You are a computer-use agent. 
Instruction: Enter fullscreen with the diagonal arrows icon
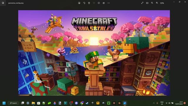(x=142, y=3)
